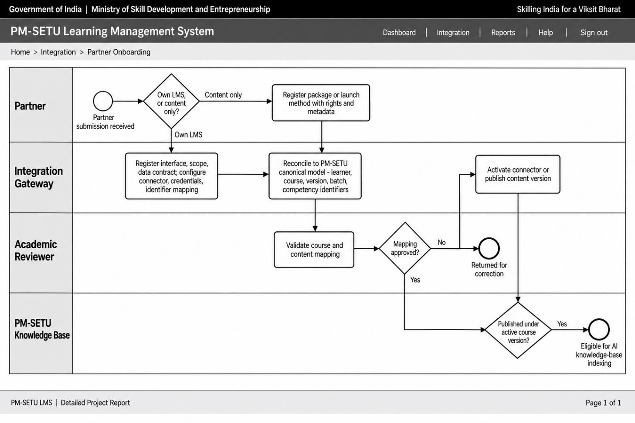This screenshot has height=423, width=635.
Task: Select the 'No' label after Mapping approved
Action: pyautogui.click(x=441, y=242)
